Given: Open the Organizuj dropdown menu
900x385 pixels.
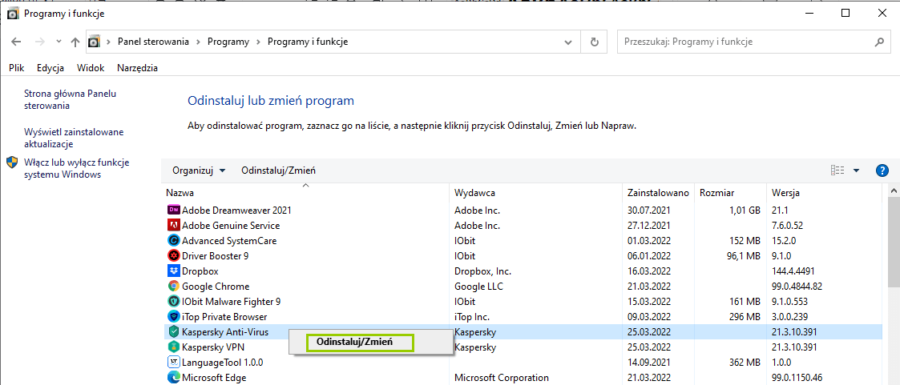Looking at the screenshot, I should point(199,170).
